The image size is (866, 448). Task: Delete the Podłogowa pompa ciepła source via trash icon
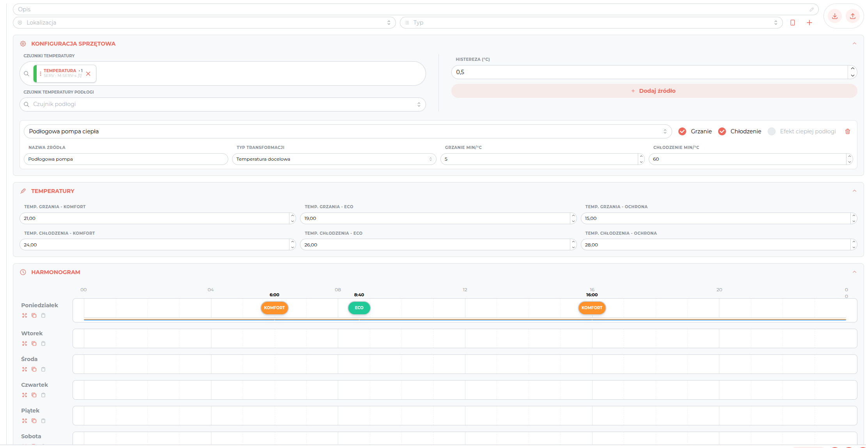(x=848, y=131)
